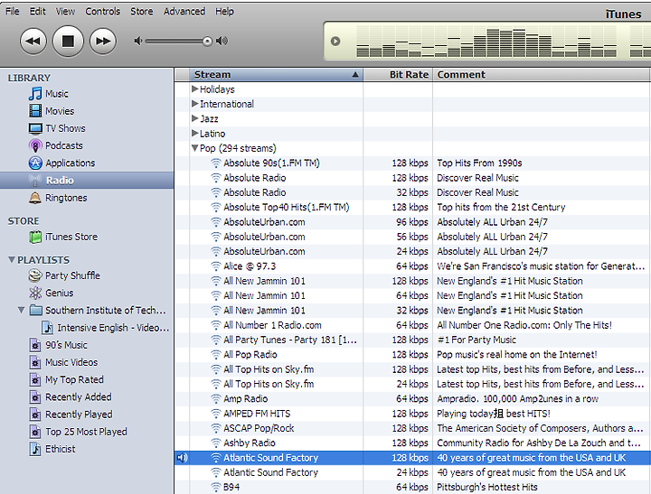Open the Recently Played playlist
Image resolution: width=651 pixels, height=494 pixels.
[x=79, y=415]
